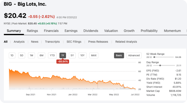187x103 pixels.
Task: Go to the Earnings tab
Action: [71, 31]
